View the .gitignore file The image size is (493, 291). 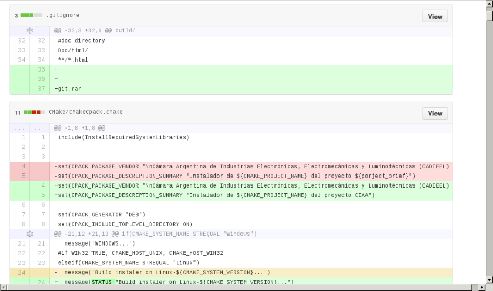coord(435,17)
